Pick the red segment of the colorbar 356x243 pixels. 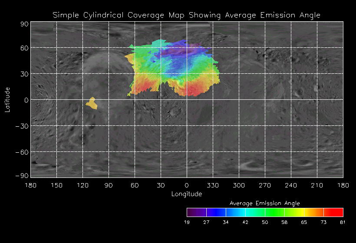[333, 212]
